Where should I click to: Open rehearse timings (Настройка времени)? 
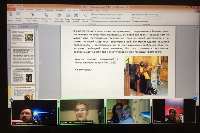tap(76, 18)
